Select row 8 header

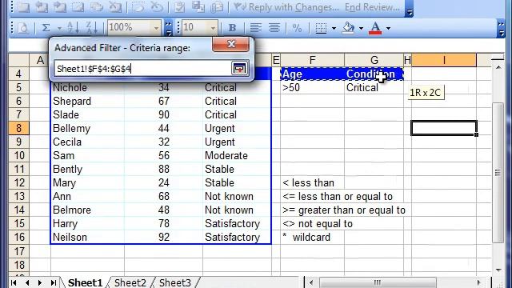pyautogui.click(x=18, y=128)
